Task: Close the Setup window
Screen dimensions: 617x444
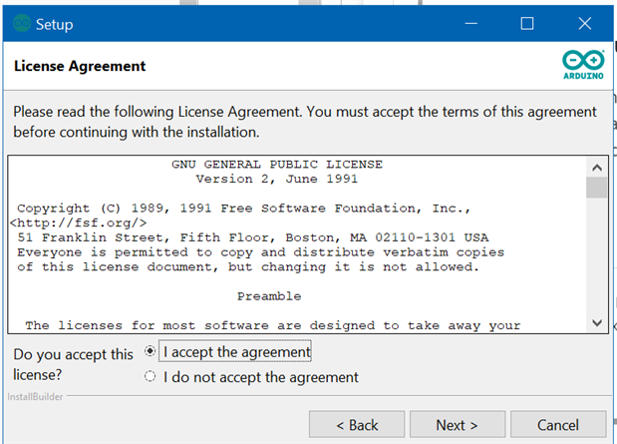Action: [584, 24]
